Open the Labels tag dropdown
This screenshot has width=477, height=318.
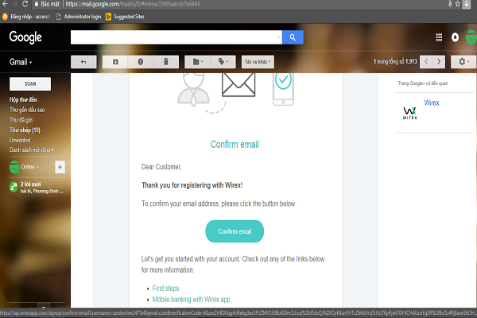click(223, 62)
